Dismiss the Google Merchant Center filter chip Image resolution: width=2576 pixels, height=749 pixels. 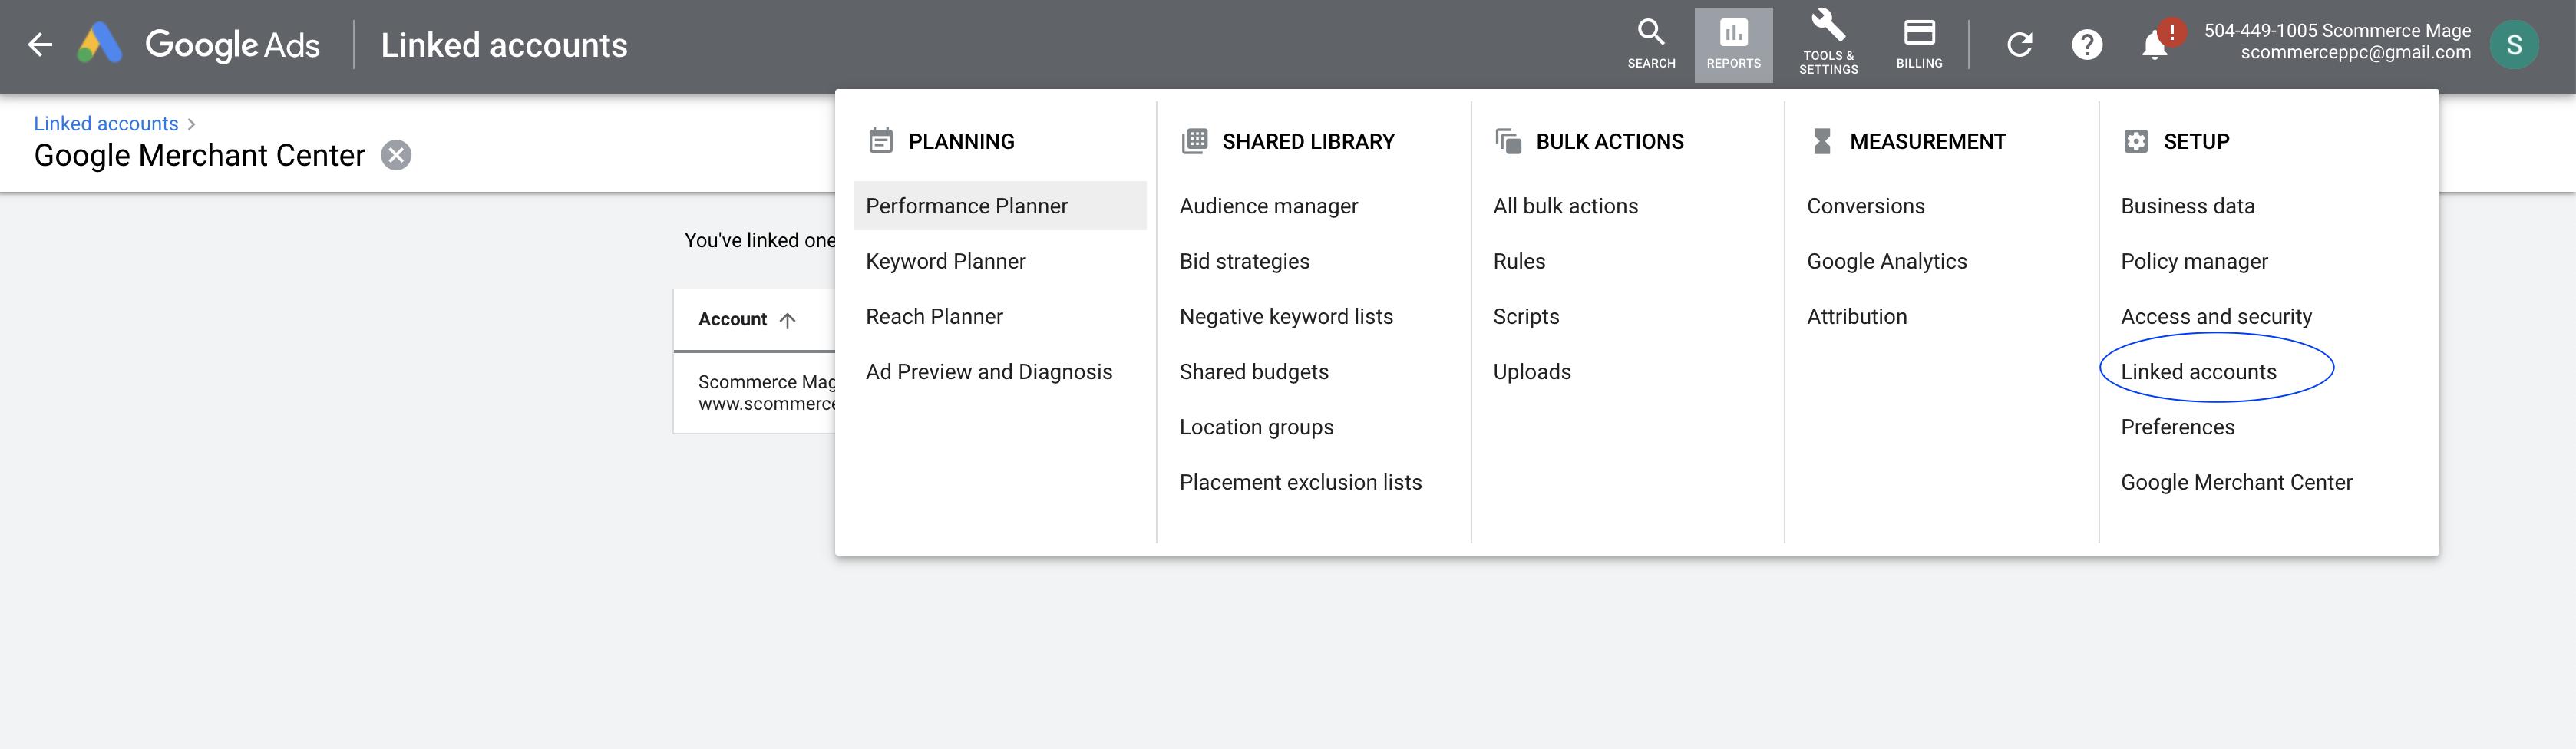click(396, 155)
